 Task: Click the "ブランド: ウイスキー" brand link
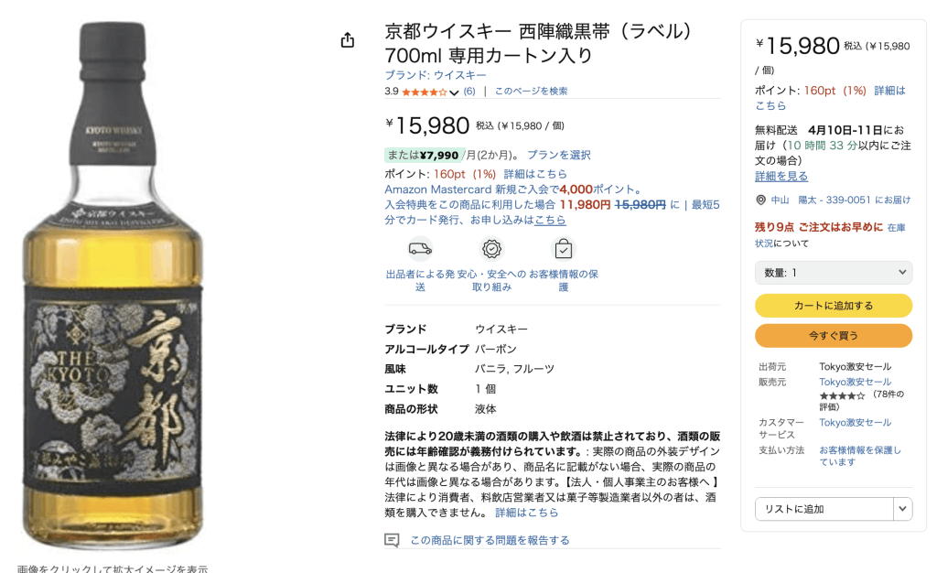click(x=436, y=75)
